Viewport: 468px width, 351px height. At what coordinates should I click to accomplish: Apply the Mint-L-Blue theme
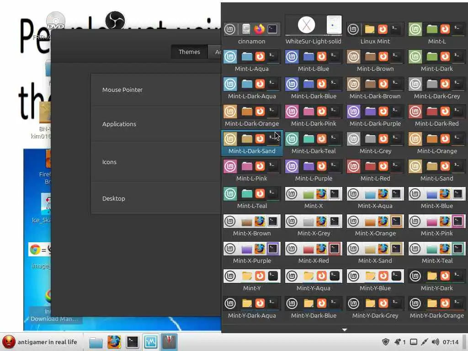tap(314, 56)
